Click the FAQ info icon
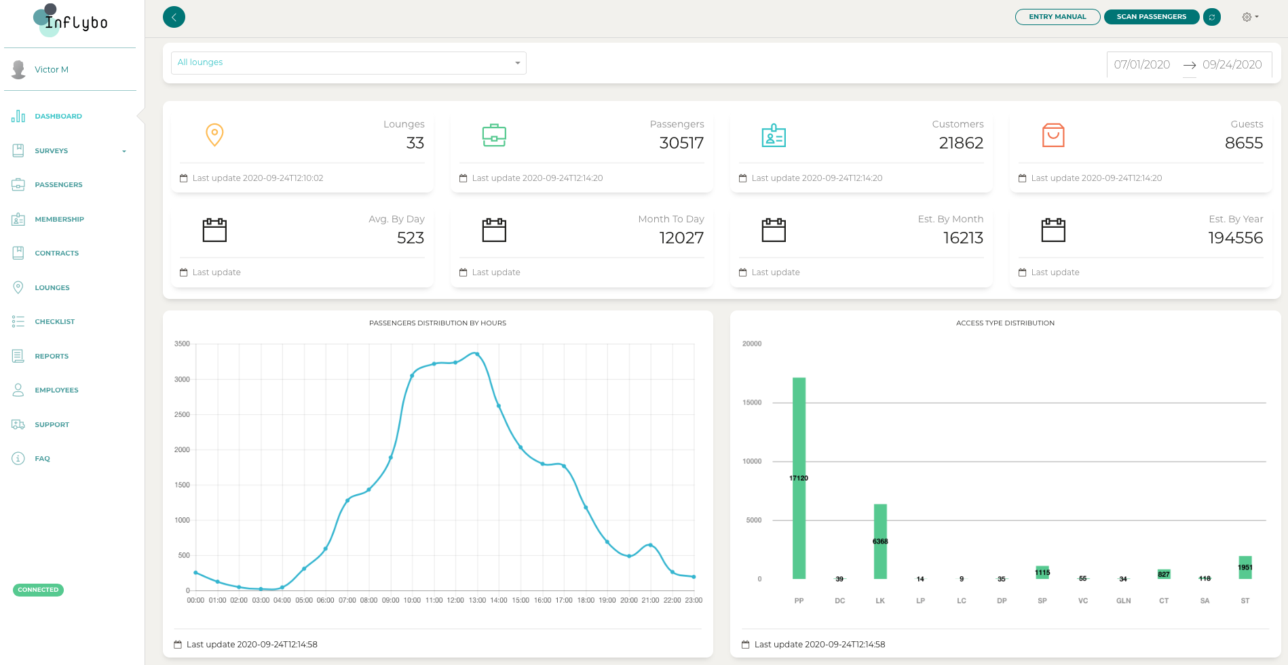 point(18,458)
